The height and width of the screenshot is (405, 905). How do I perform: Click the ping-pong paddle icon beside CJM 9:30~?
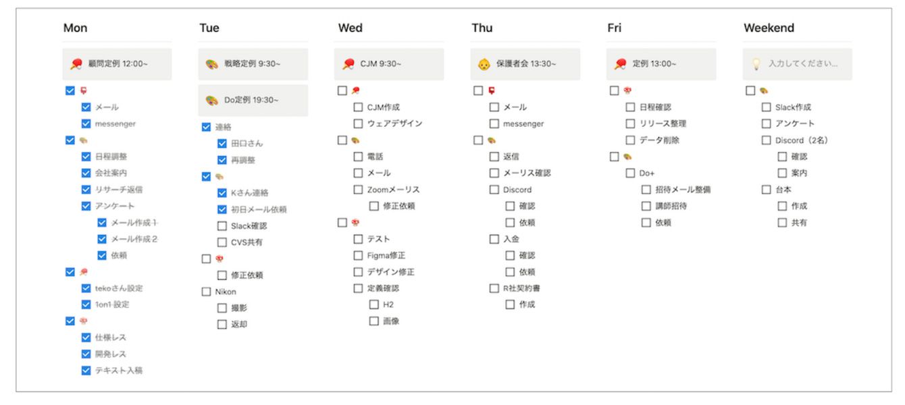[348, 64]
